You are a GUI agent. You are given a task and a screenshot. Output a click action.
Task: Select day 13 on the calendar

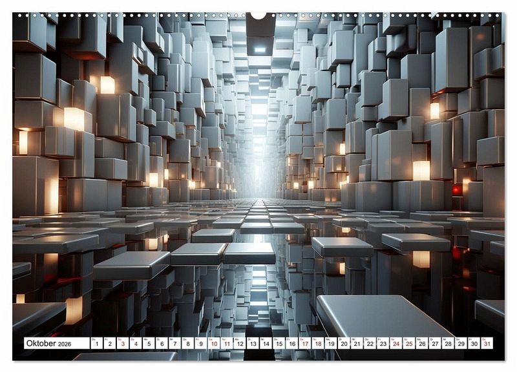pyautogui.click(x=253, y=343)
